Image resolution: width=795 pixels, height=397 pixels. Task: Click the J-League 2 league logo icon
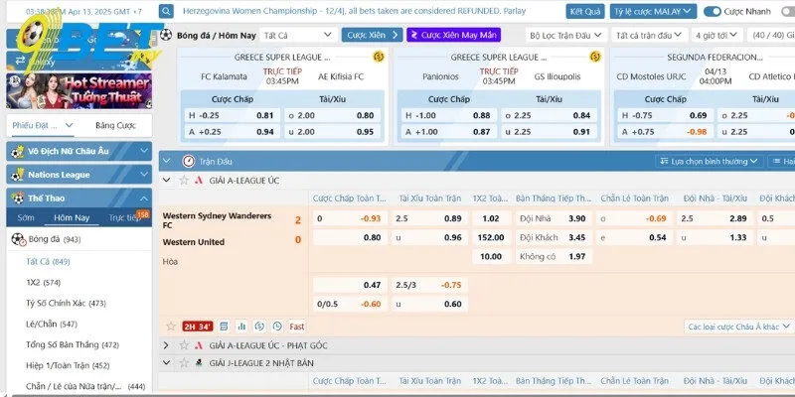point(199,363)
